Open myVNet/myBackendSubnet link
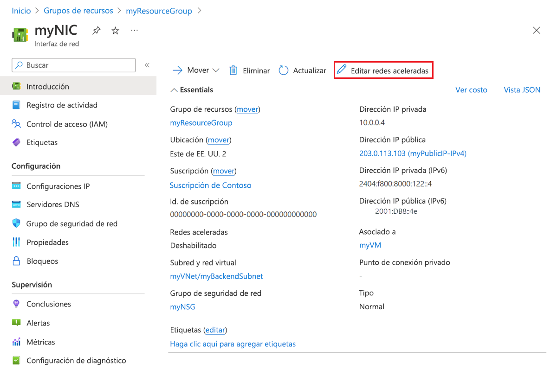The image size is (557, 376). (x=216, y=276)
